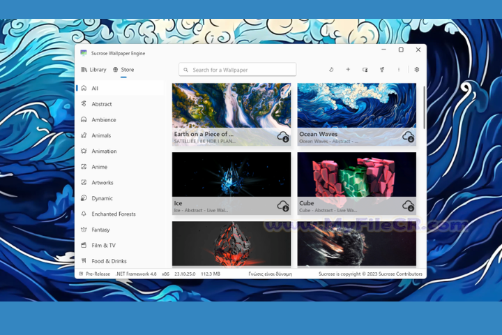Click the cloud download icon for Ice
The image size is (502, 335).
point(283,206)
